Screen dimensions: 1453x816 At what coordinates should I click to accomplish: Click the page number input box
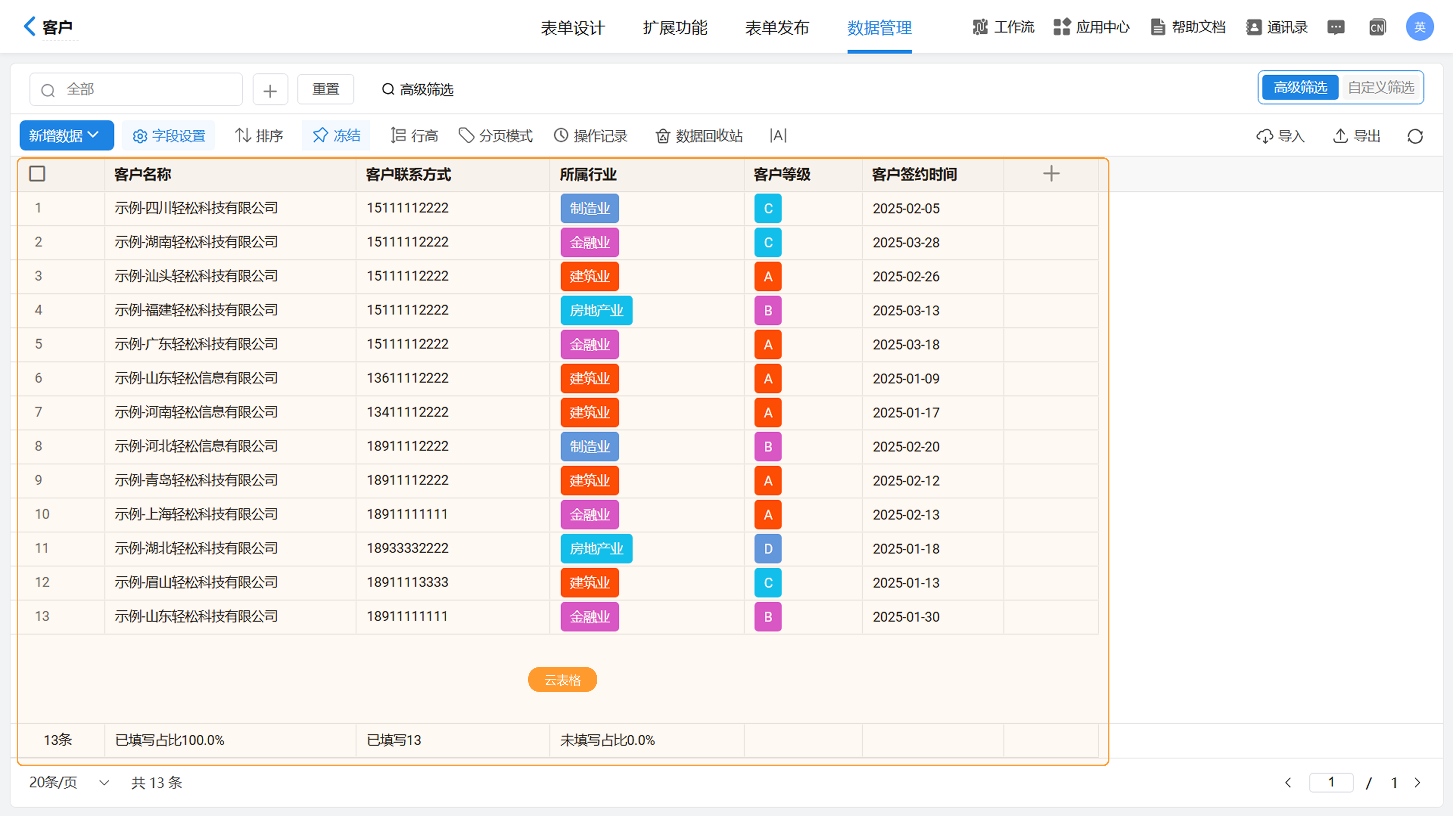(x=1331, y=782)
